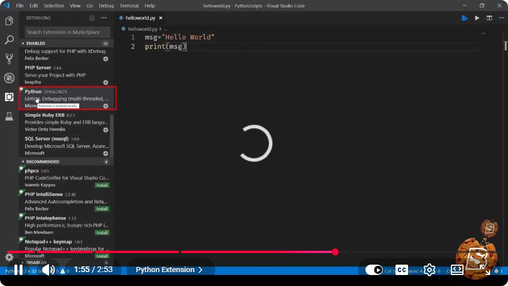The image size is (508, 286).
Task: Open the Terminal menu
Action: click(x=129, y=6)
